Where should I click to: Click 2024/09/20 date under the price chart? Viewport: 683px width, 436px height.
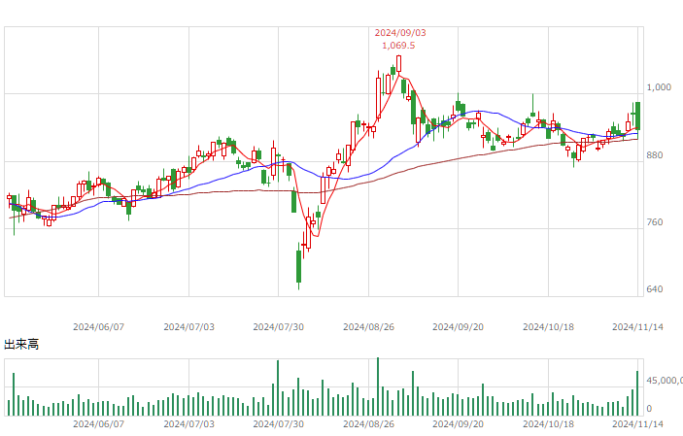[458, 327]
